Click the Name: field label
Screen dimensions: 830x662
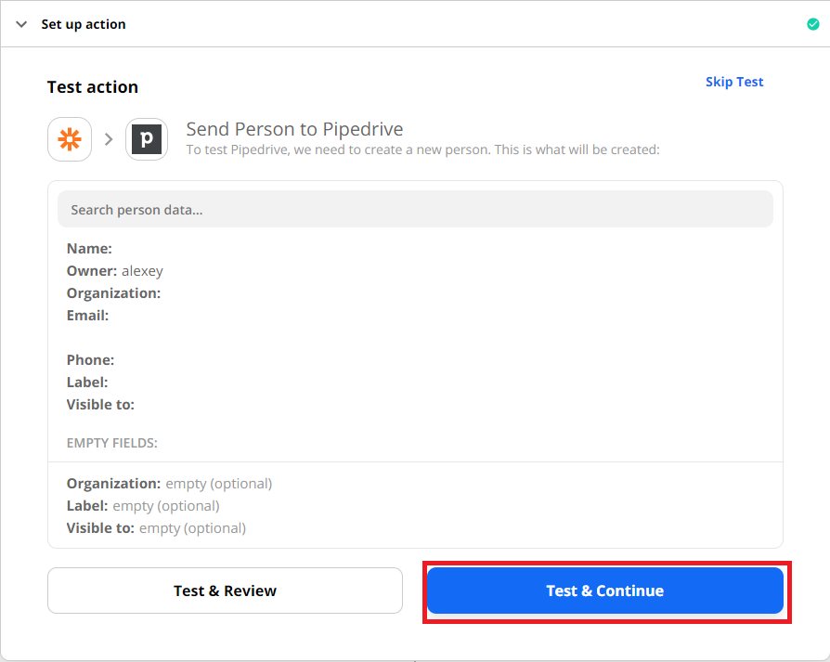pyautogui.click(x=89, y=249)
